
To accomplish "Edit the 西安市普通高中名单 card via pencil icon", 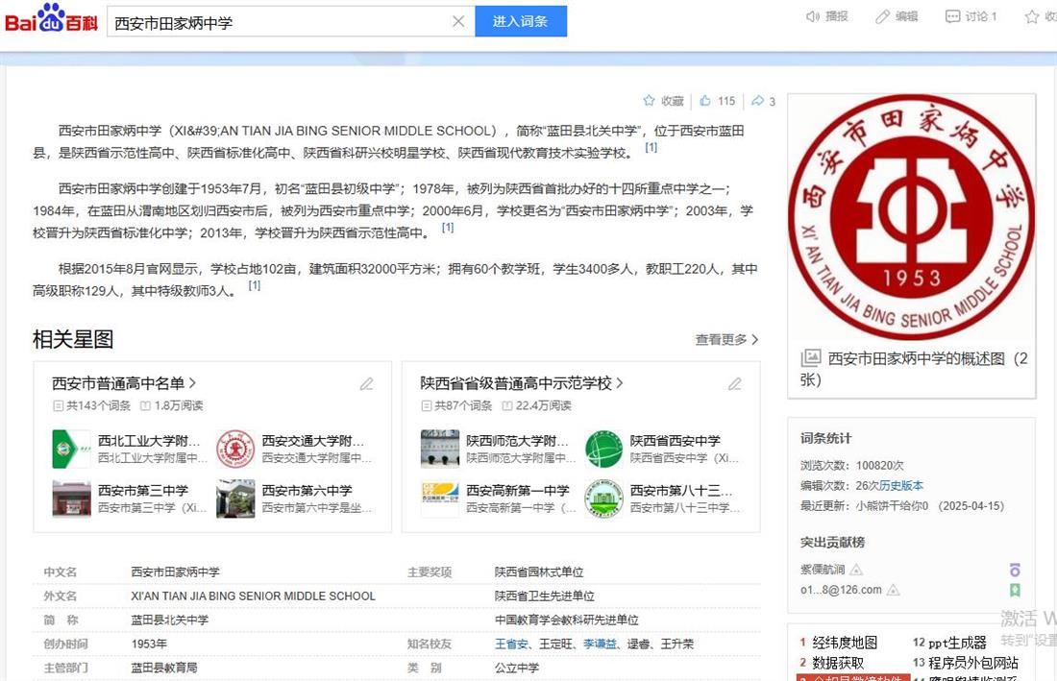I will pyautogui.click(x=366, y=384).
